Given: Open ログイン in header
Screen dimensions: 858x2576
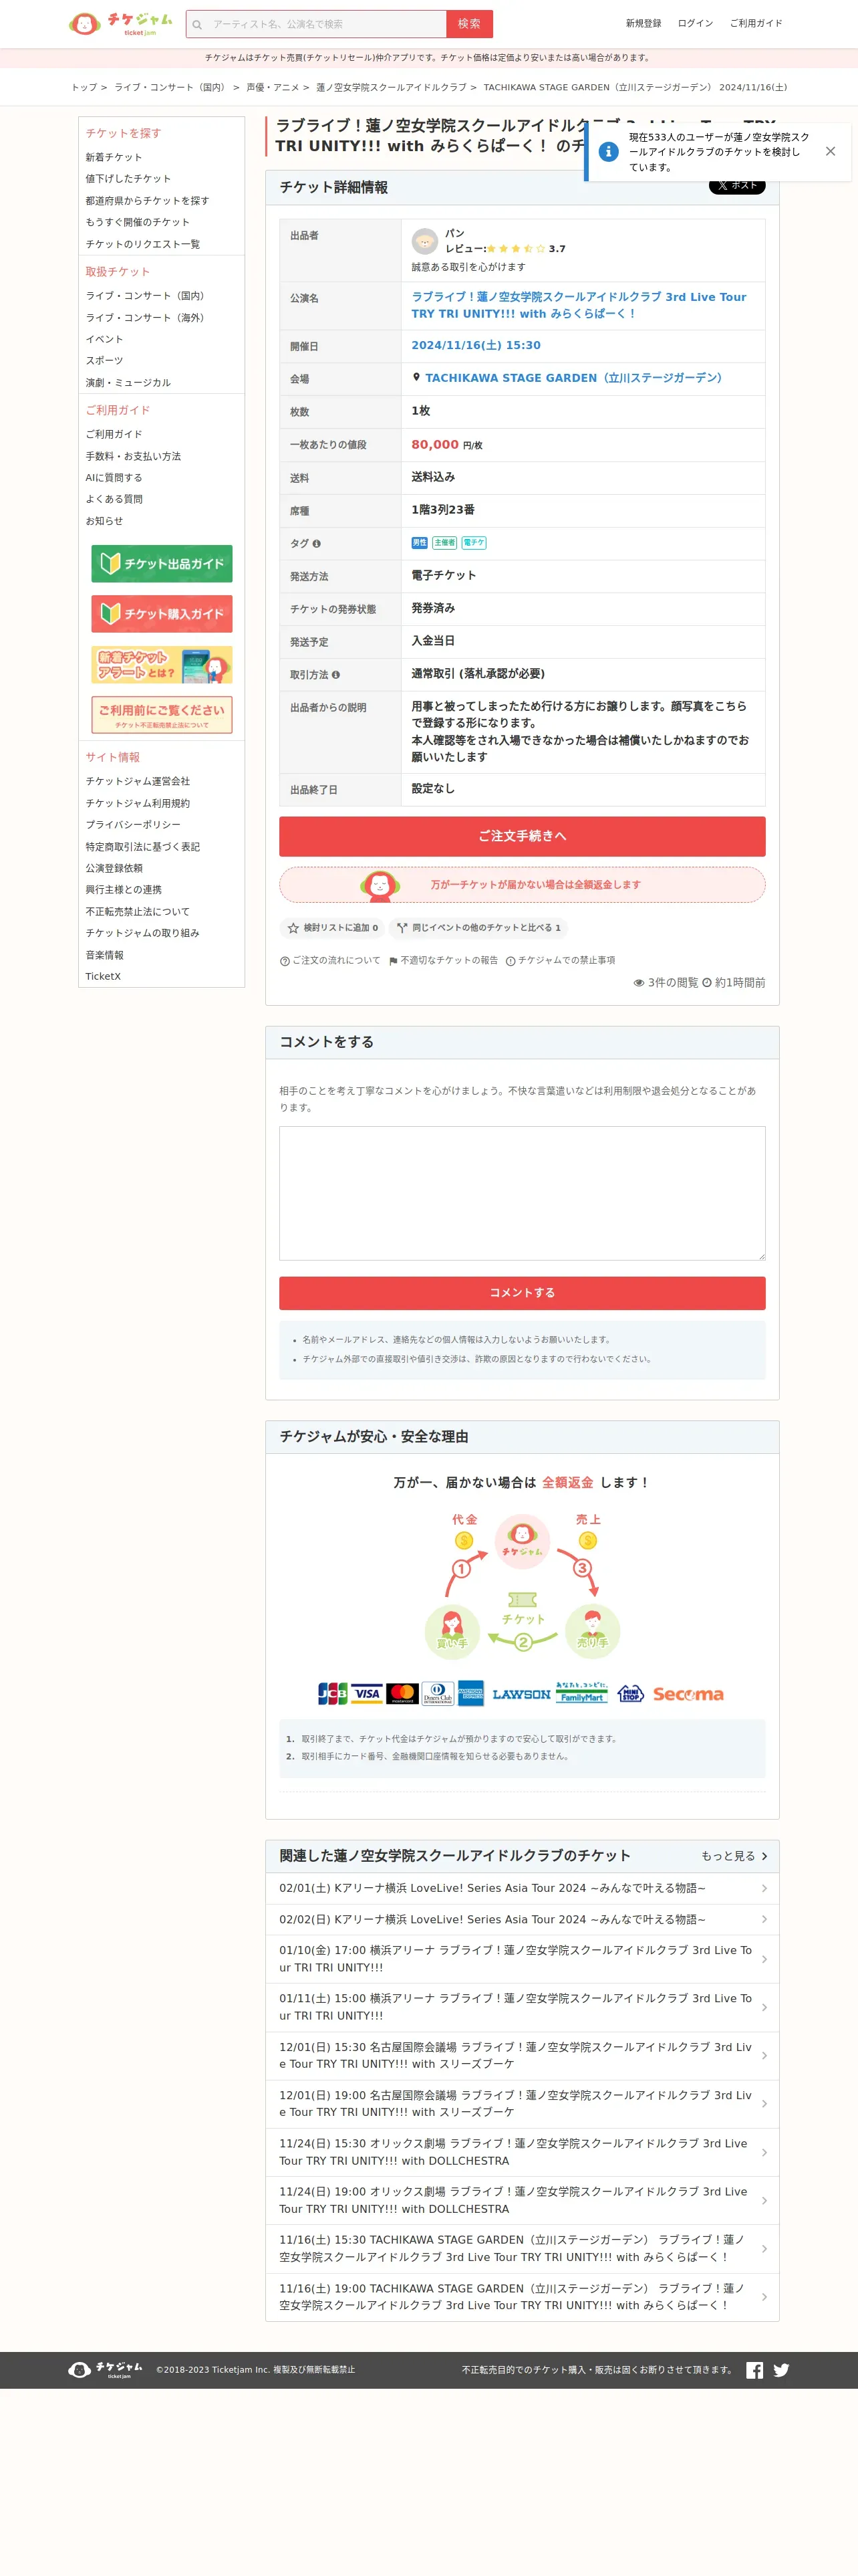Looking at the screenshot, I should click(x=695, y=23).
